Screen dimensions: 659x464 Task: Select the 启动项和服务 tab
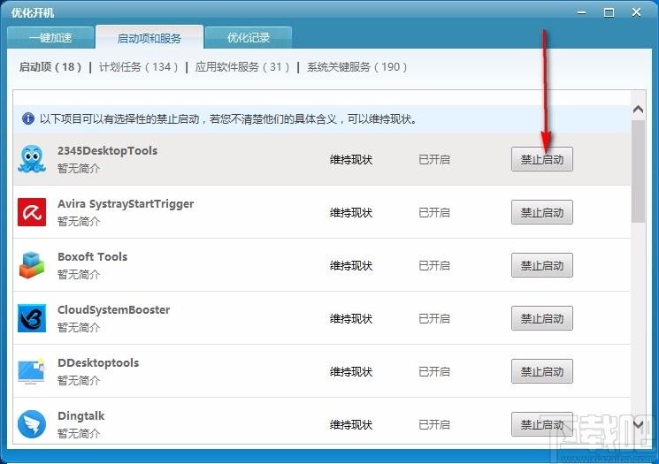coord(149,38)
